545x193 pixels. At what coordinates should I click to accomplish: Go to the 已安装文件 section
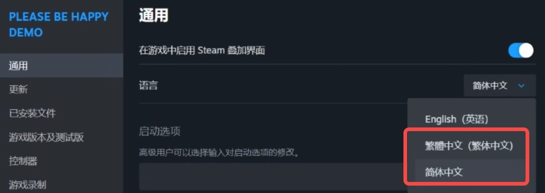tap(32, 113)
